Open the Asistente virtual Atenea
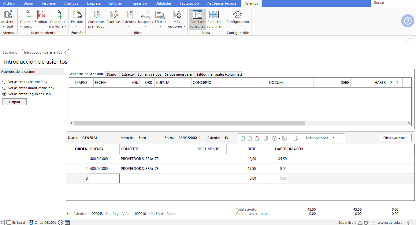Viewport: 416px width, 225px height. point(8,19)
